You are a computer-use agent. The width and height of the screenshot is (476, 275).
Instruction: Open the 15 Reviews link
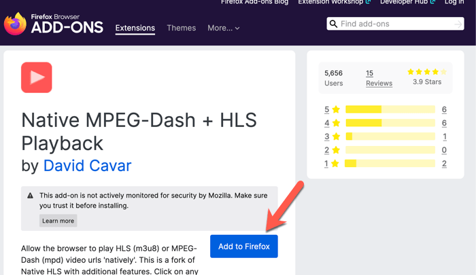click(379, 78)
